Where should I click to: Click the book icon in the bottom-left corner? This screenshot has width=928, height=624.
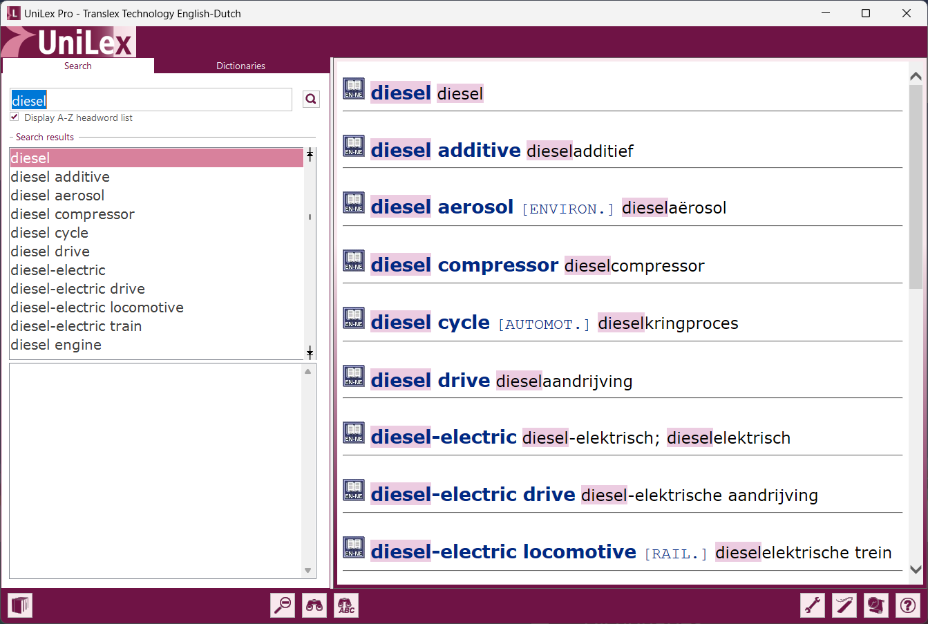[20, 605]
